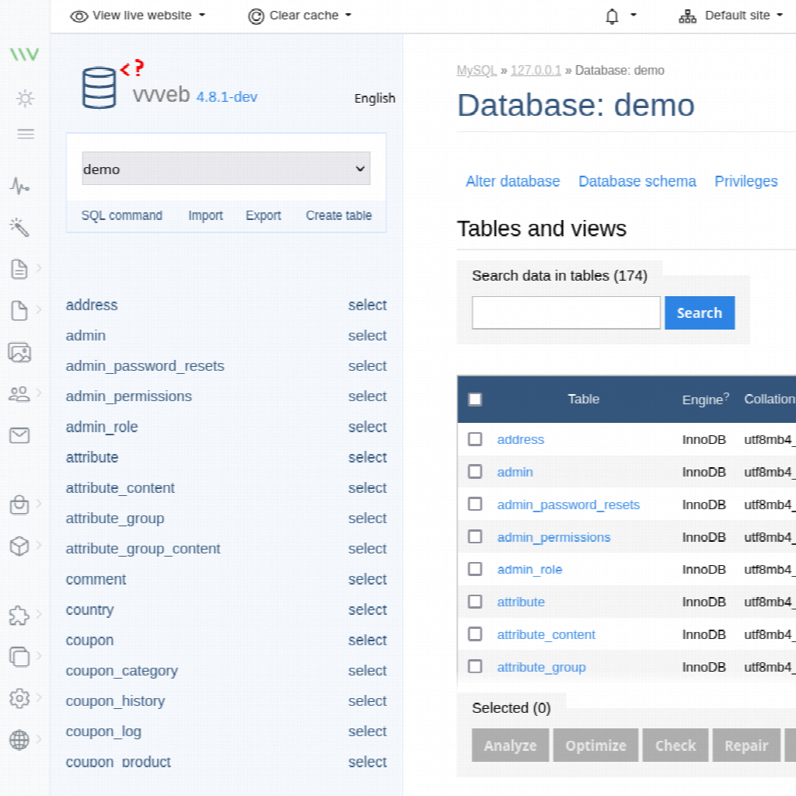
Task: Open the gear settings icon in sidebar
Action: (x=19, y=697)
